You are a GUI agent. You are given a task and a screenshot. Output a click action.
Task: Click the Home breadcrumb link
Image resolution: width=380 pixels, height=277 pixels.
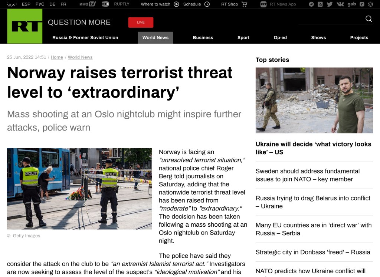[x=57, y=57]
